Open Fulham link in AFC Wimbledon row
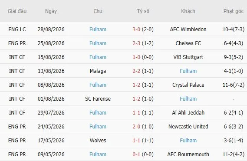Viewport: 247px width, 161px height. (98, 30)
